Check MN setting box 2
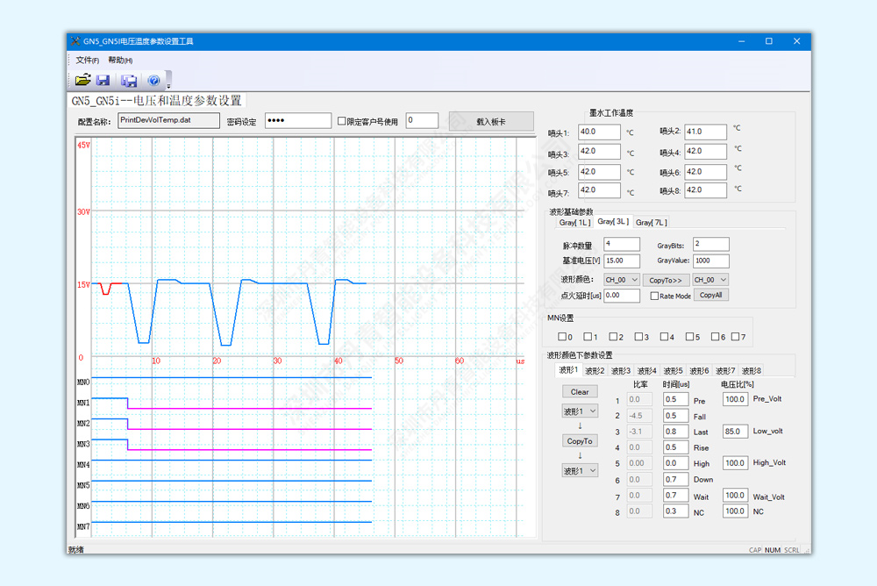The width and height of the screenshot is (877, 586). click(x=613, y=336)
